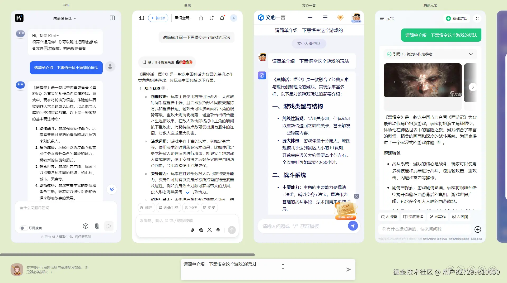
Task: Send question in 文心一言
Action: point(353,226)
